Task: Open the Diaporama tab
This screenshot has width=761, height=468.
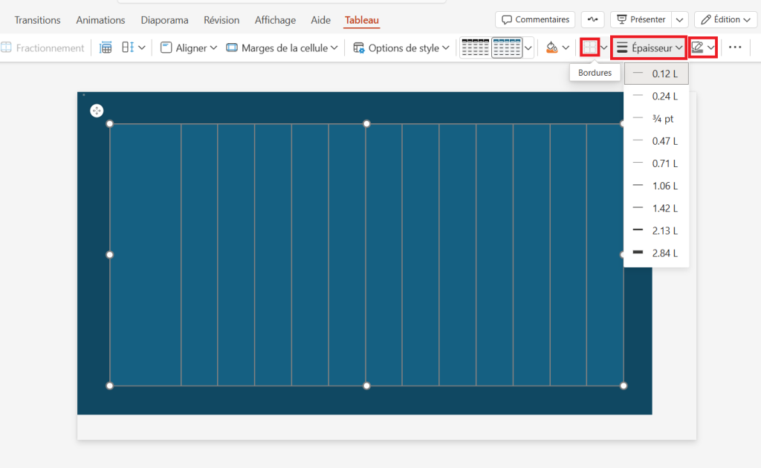Action: [x=164, y=20]
